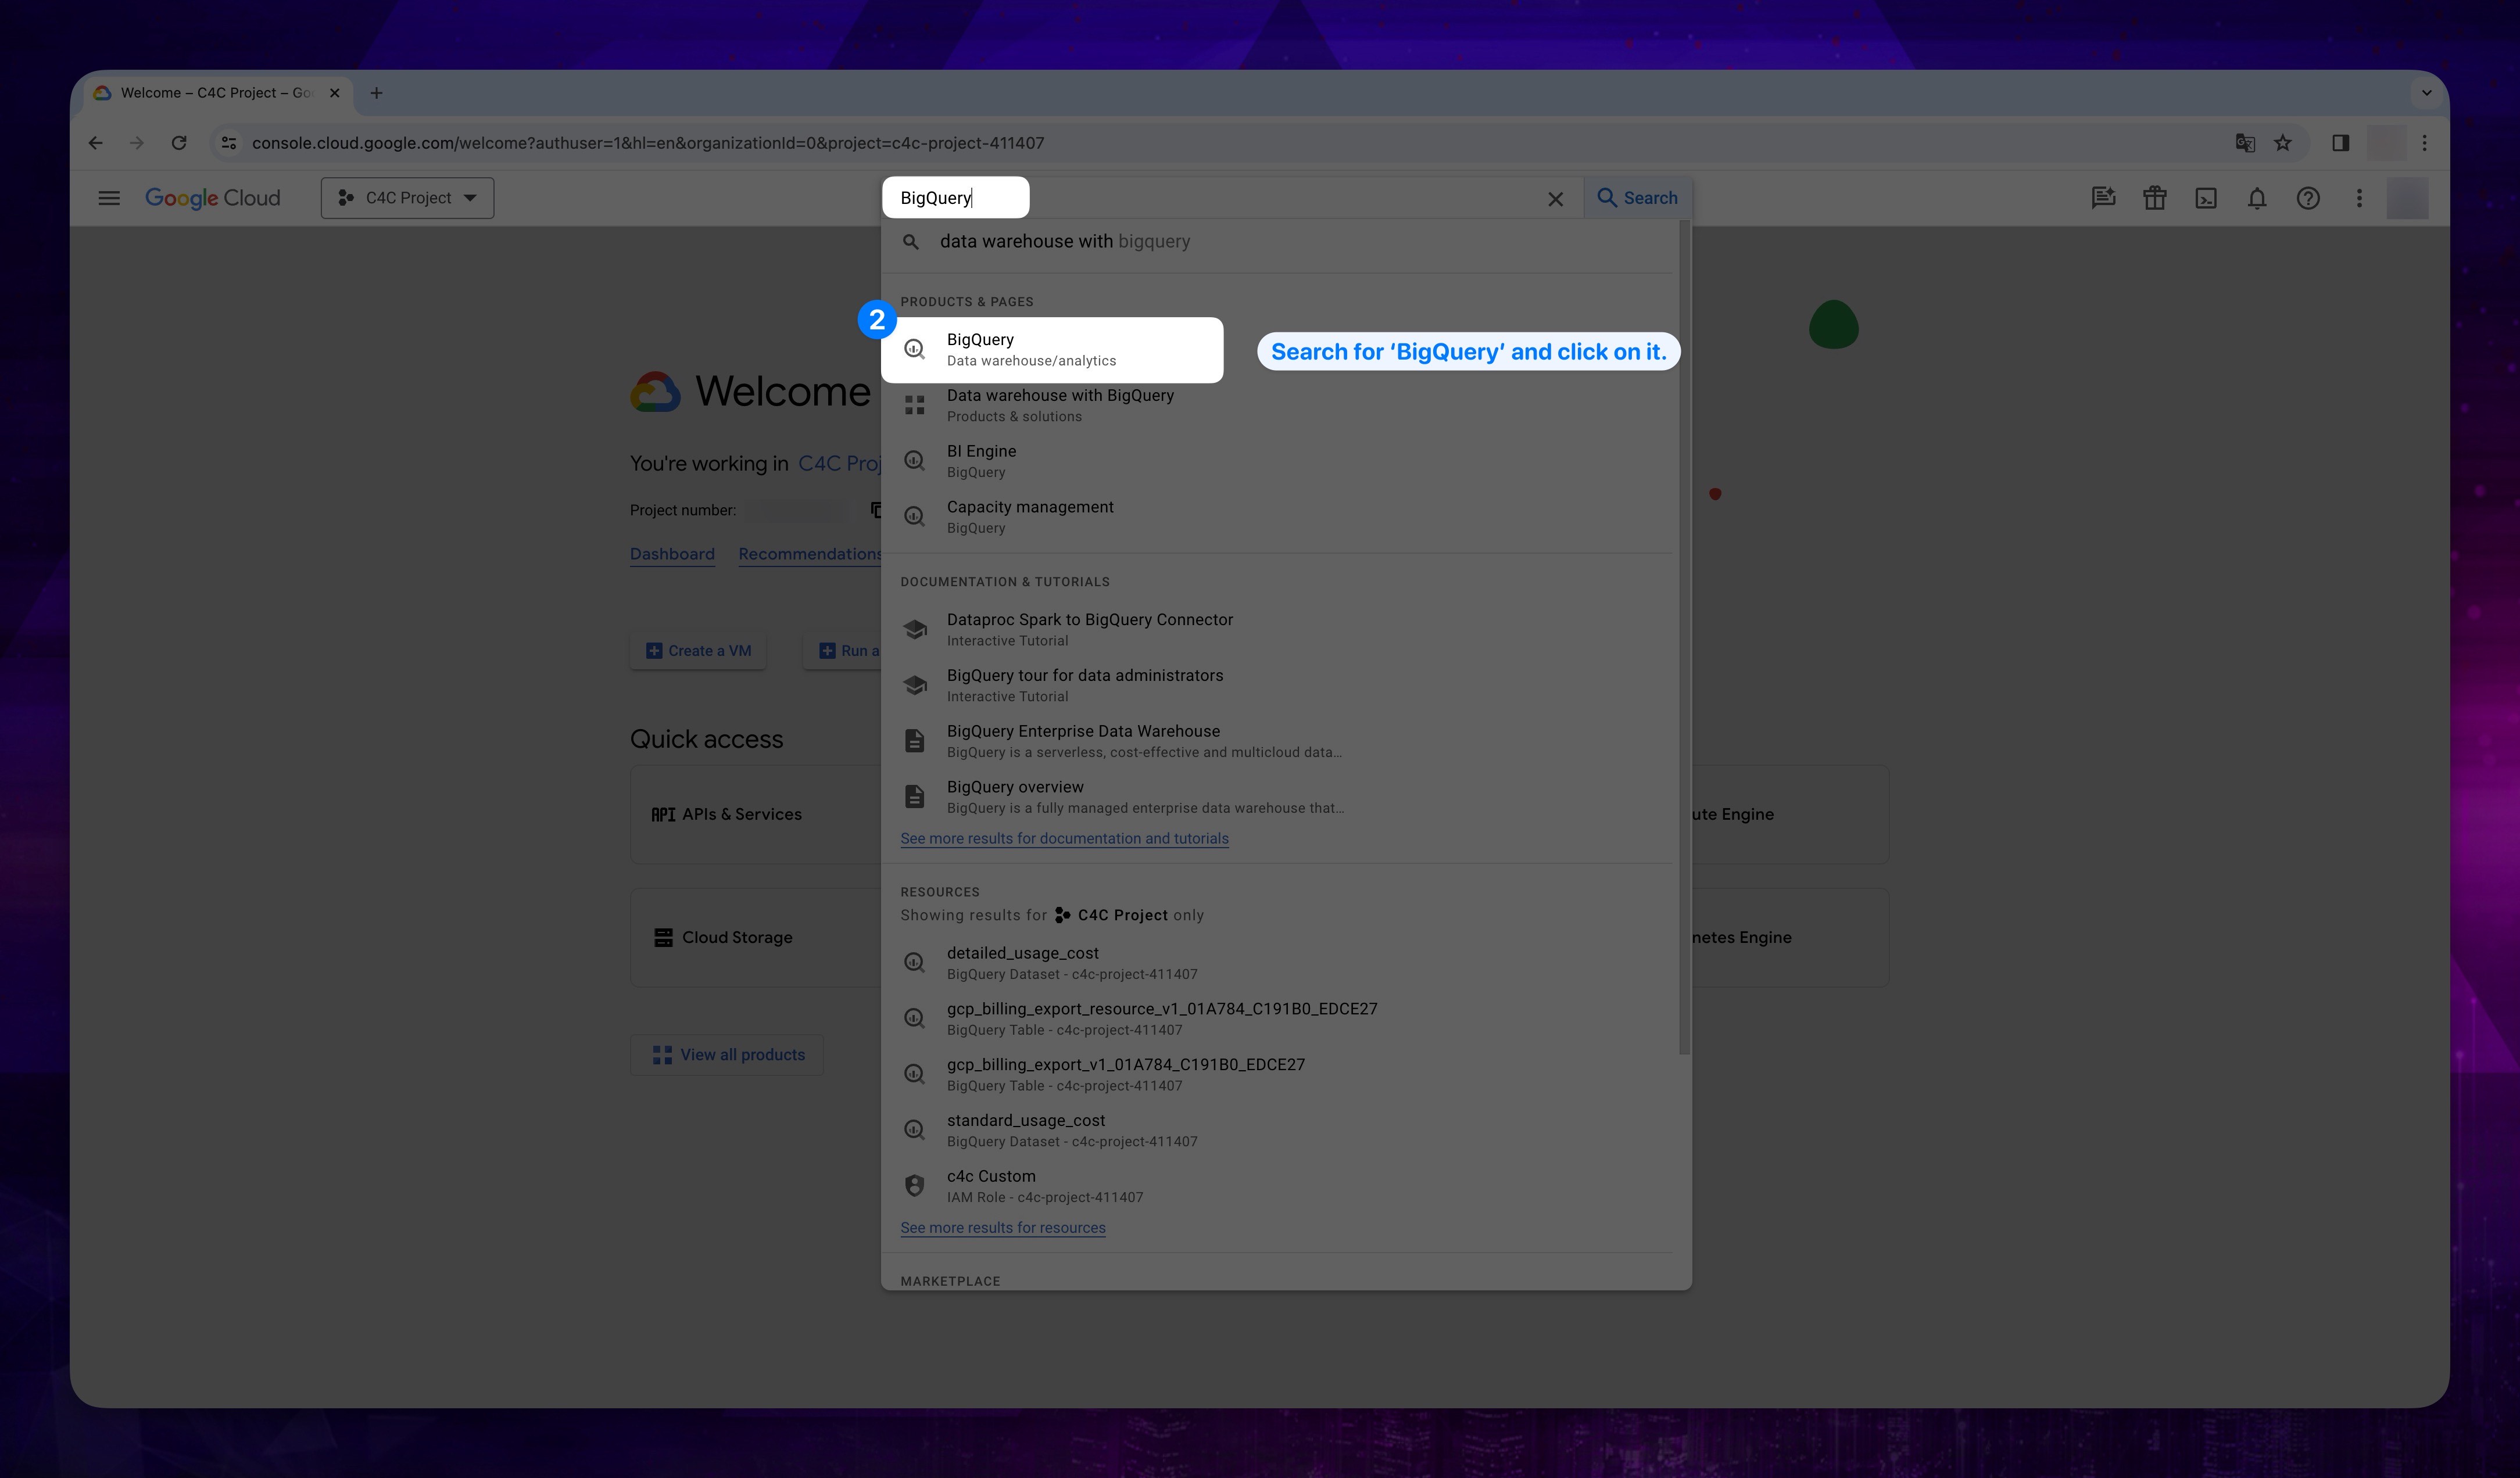Click See more results for resources
2520x1478 pixels.
1003,1228
